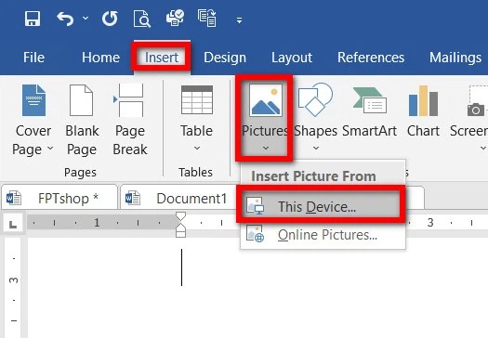Click the Save floppy disk icon
Viewport: 488px width, 338px height.
tap(33, 19)
